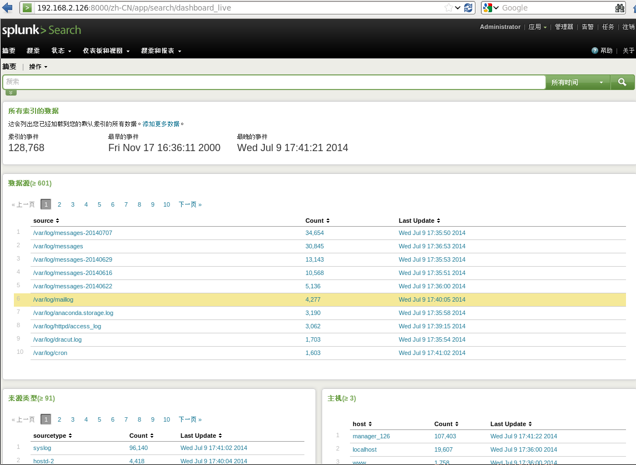Click the 摘要 label beside 操作
The height and width of the screenshot is (465, 636).
coord(9,67)
